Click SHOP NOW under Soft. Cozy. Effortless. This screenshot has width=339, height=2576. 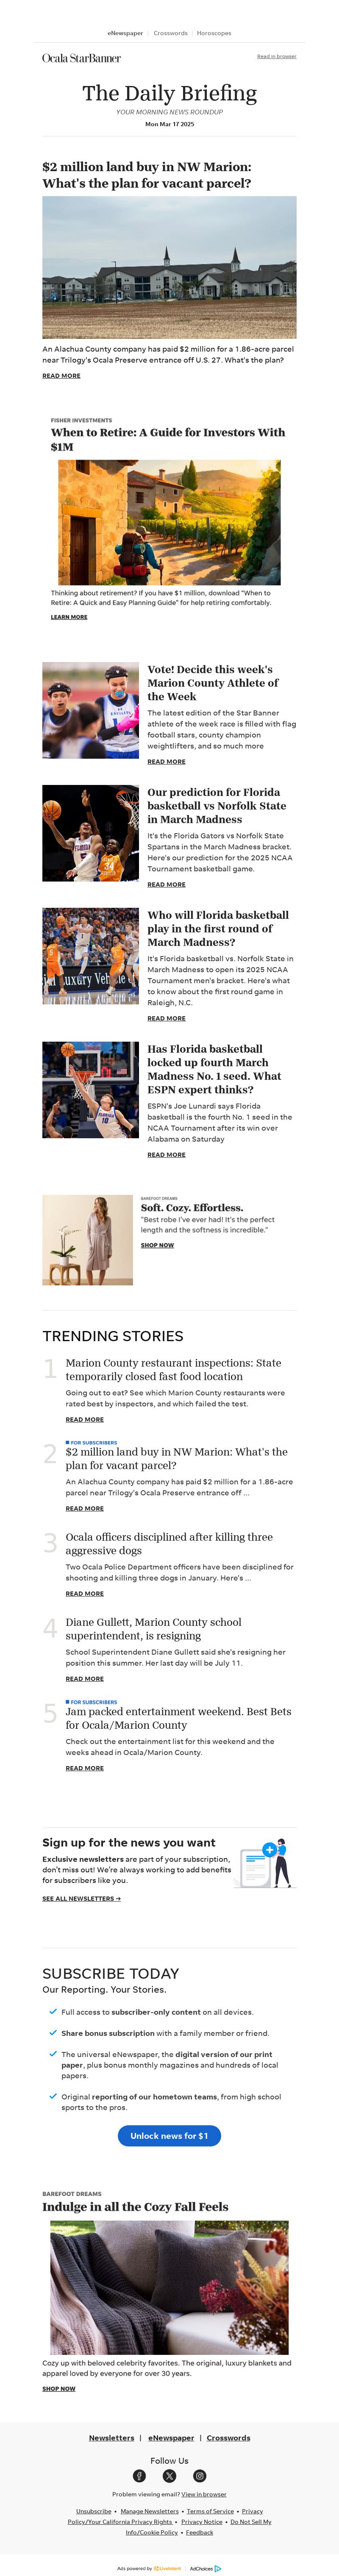click(157, 1245)
